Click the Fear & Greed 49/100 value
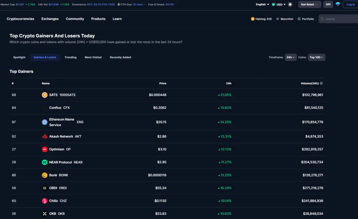The width and height of the screenshot is (358, 219). [x=170, y=4]
